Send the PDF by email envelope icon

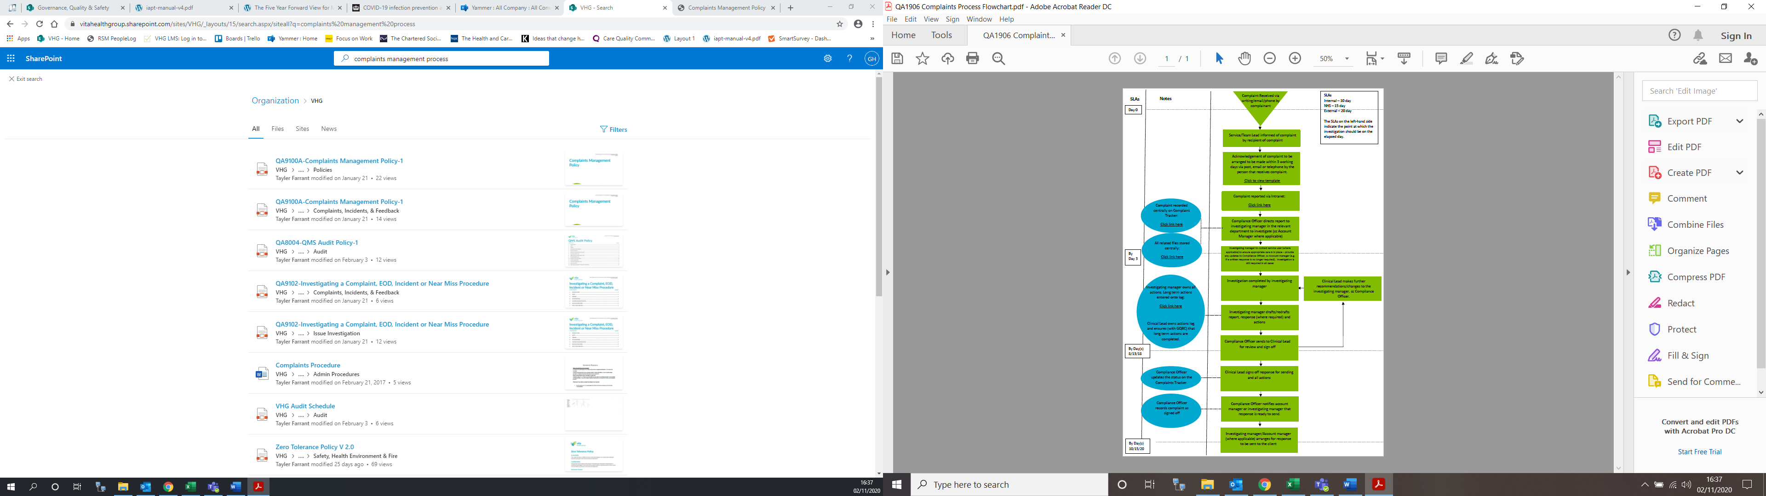[x=1726, y=59]
